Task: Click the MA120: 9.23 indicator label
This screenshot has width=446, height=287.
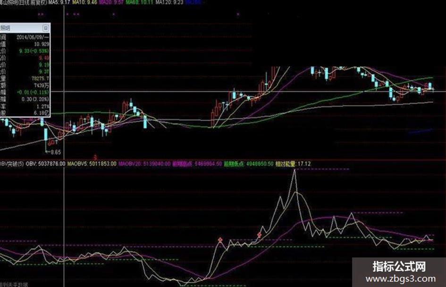Action: pyautogui.click(x=169, y=2)
